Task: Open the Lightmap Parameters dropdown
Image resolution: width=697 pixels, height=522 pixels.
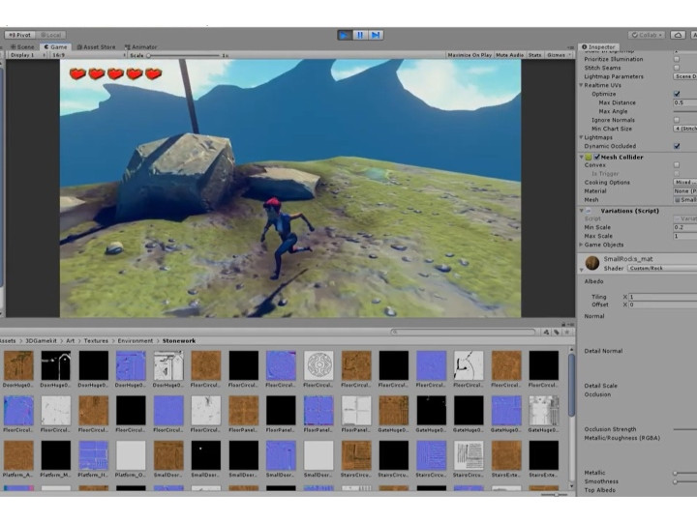Action: pos(685,76)
